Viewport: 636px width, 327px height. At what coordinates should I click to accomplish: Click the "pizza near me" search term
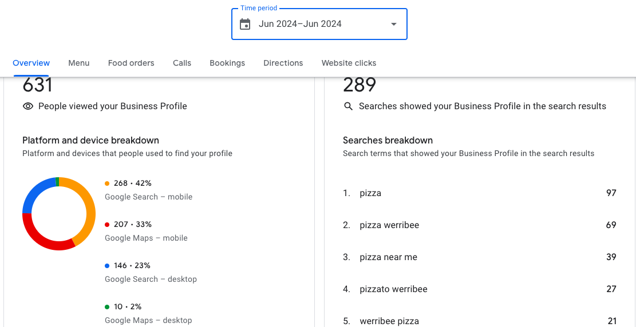388,257
